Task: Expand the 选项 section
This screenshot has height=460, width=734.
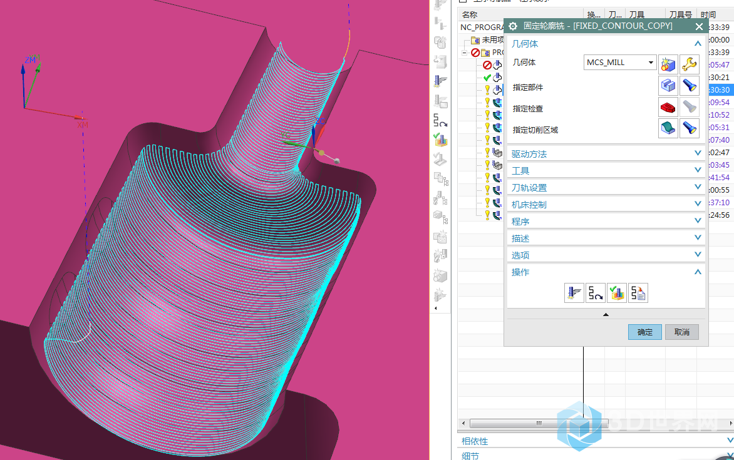Action: [x=606, y=255]
